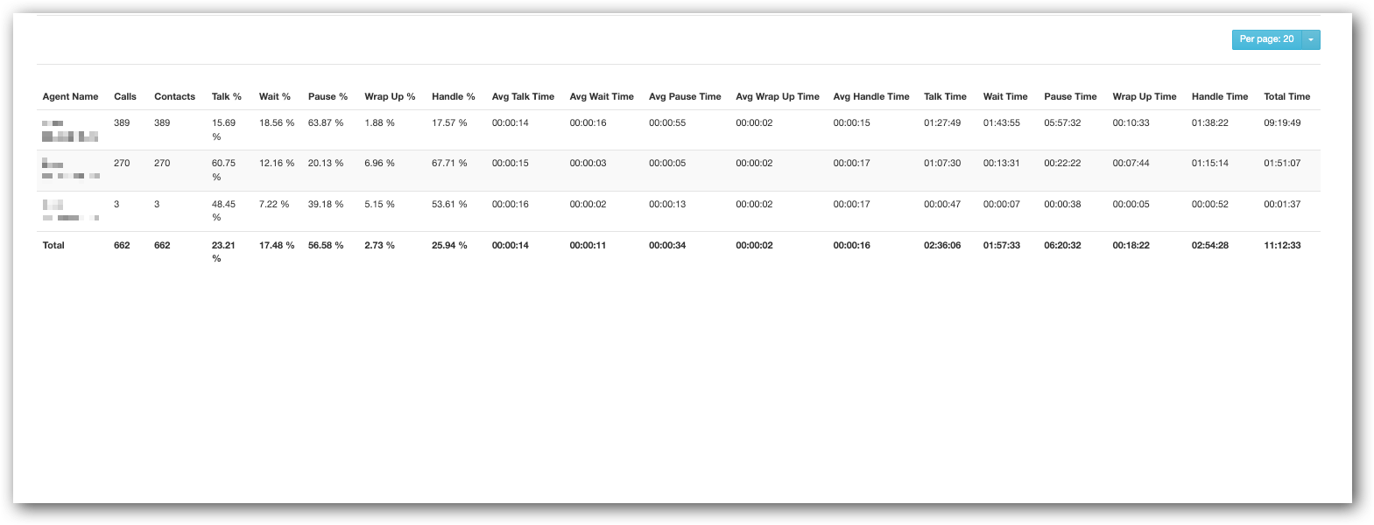The height and width of the screenshot is (525, 1374).
Task: Click the Contacts column header
Action: (174, 97)
